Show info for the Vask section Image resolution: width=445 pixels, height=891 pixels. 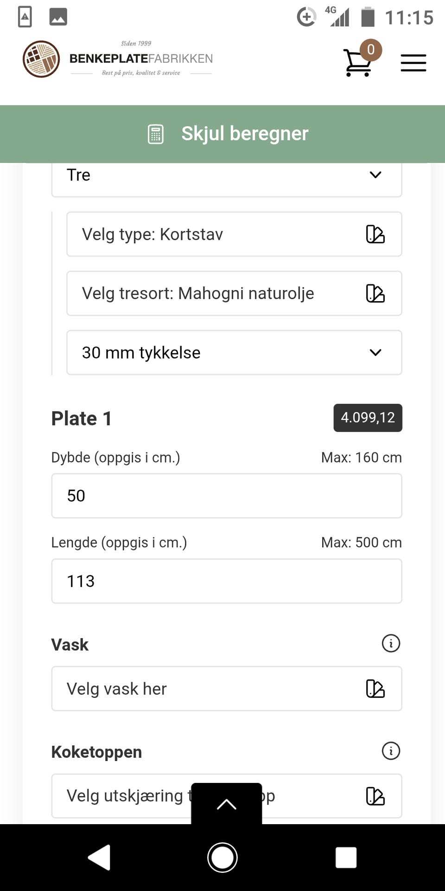pyautogui.click(x=391, y=644)
